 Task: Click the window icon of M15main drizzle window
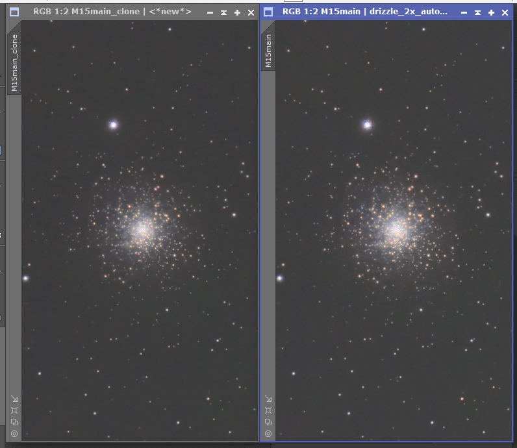[268, 12]
